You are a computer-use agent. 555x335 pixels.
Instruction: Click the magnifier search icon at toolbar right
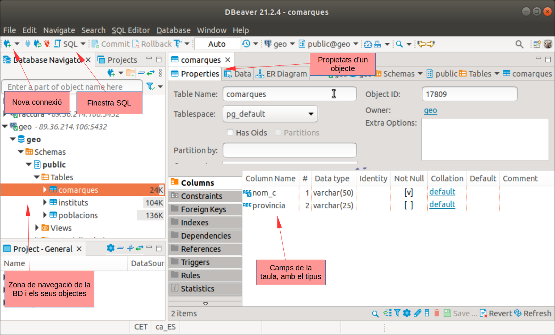(x=519, y=44)
